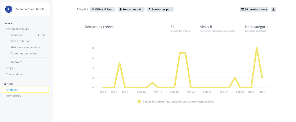
Task: Click the download export icon
Action: (273, 9)
